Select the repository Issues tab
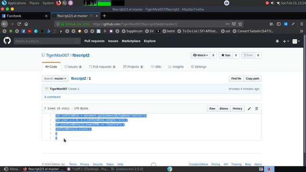 point(73,67)
